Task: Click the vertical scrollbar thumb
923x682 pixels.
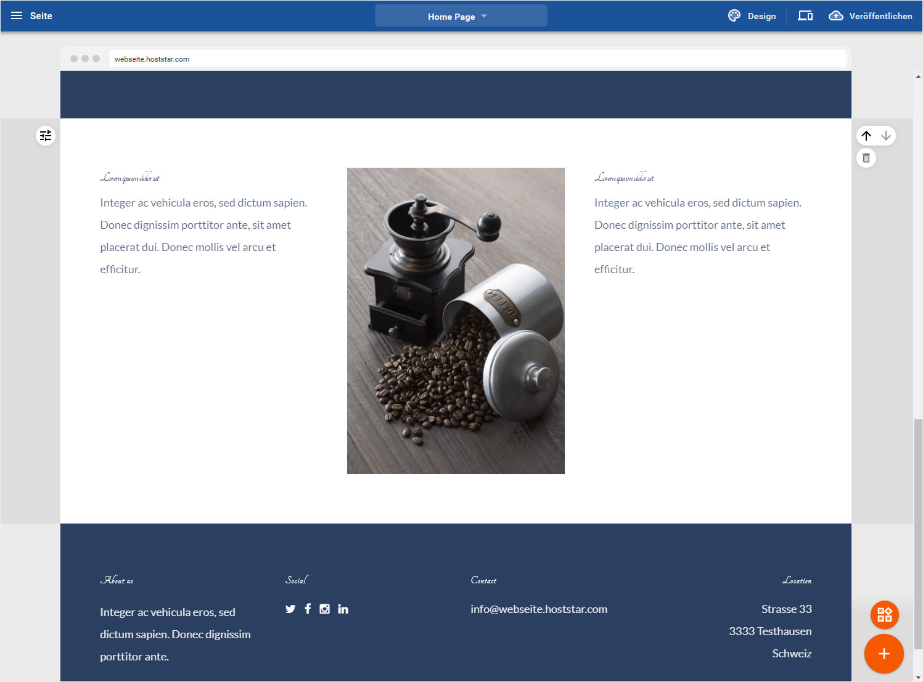Action: [918, 533]
